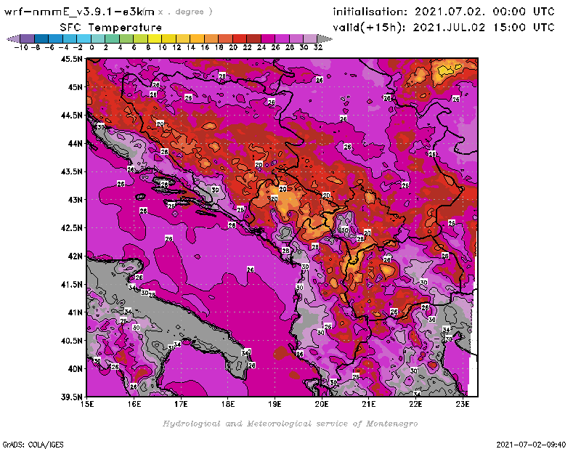Click the 'GrADS: COLA/IGES' credit text
581x449 pixels.
(33, 445)
